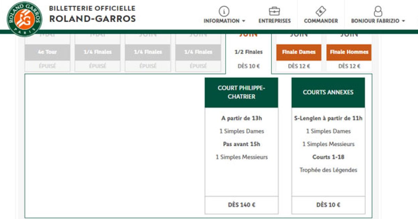Click the Information circle icon
Screen dimensions: 418x219
[x=224, y=11]
